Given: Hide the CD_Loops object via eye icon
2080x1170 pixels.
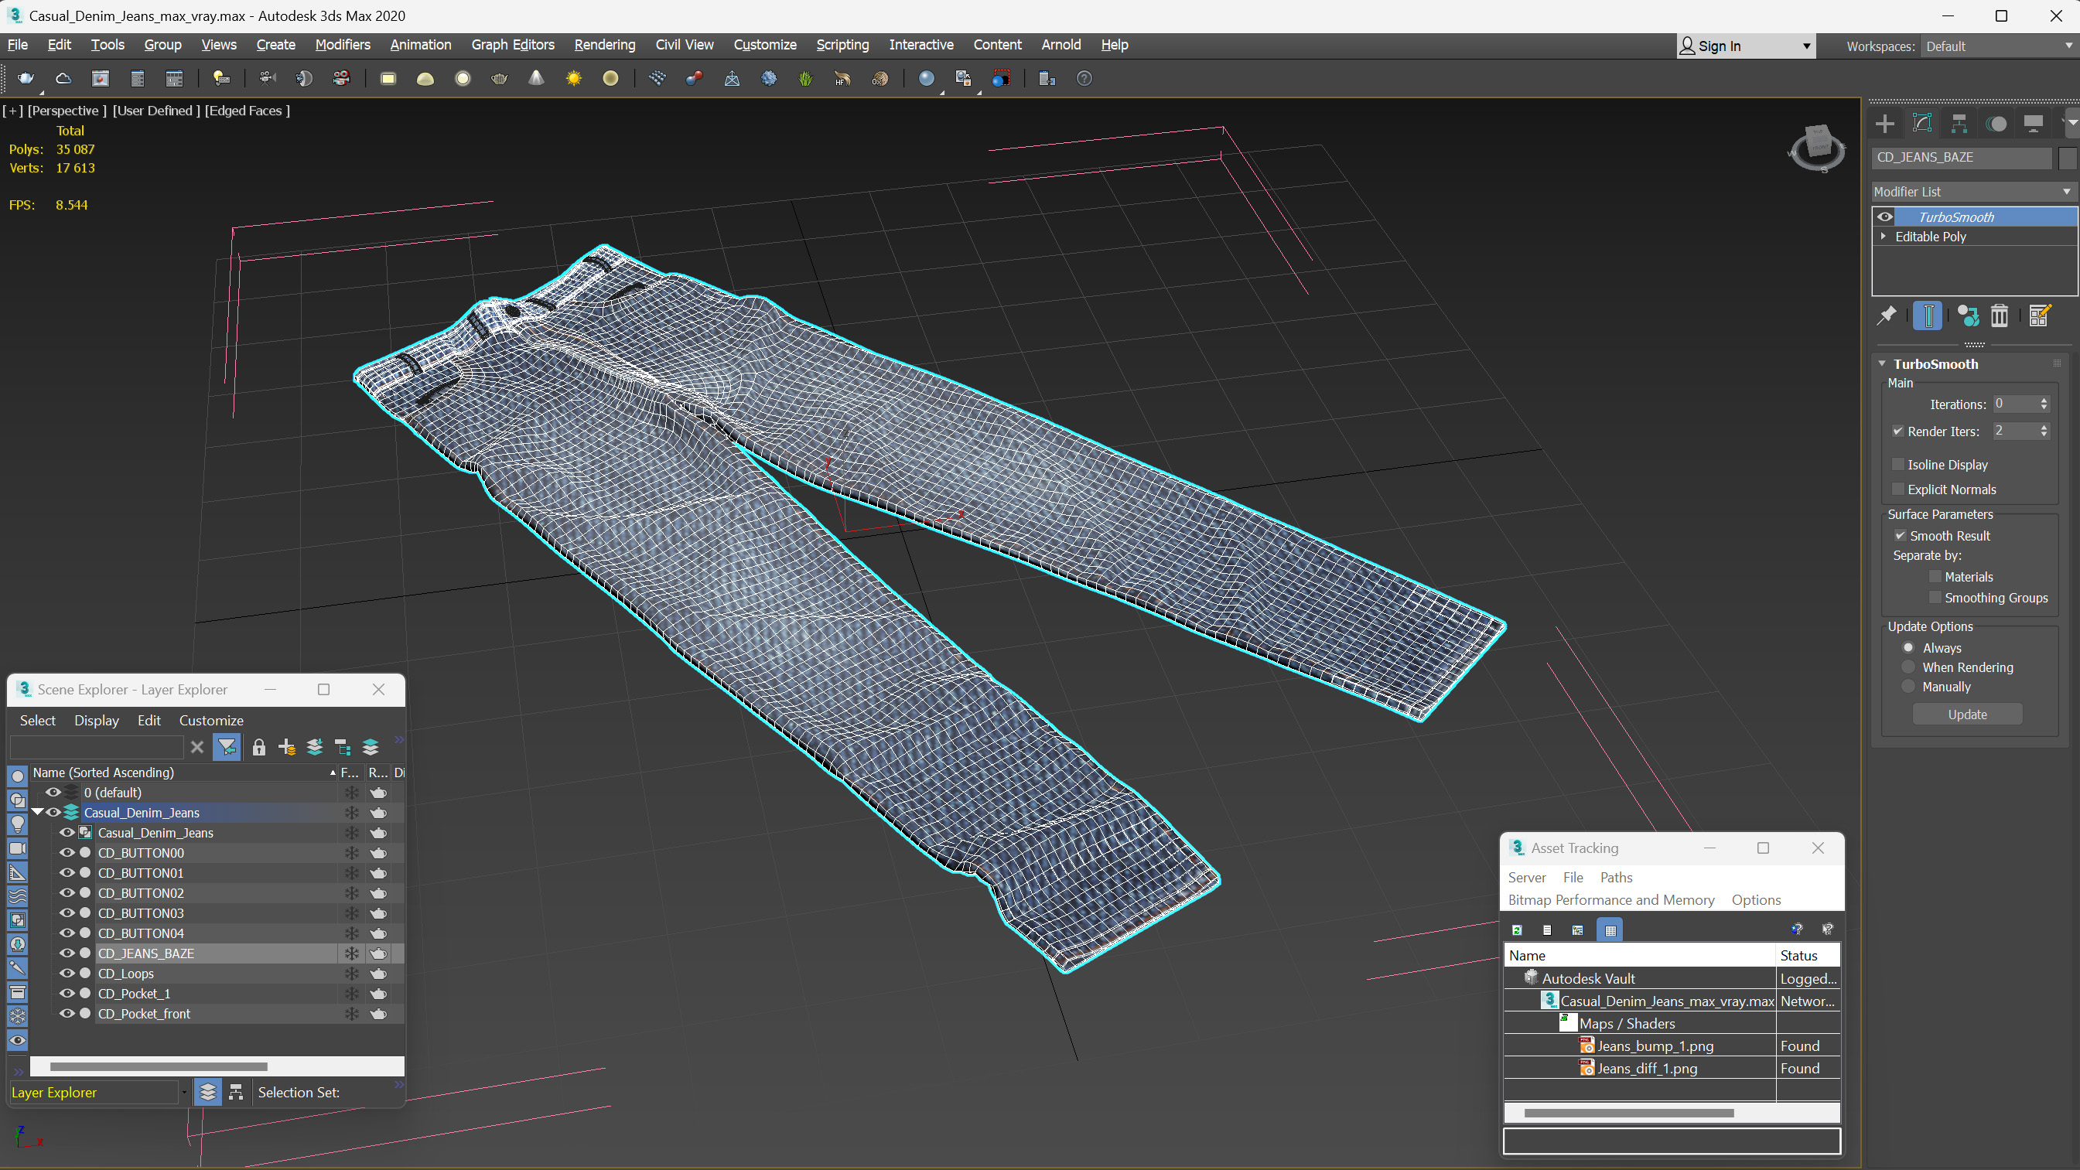Looking at the screenshot, I should tap(67, 974).
